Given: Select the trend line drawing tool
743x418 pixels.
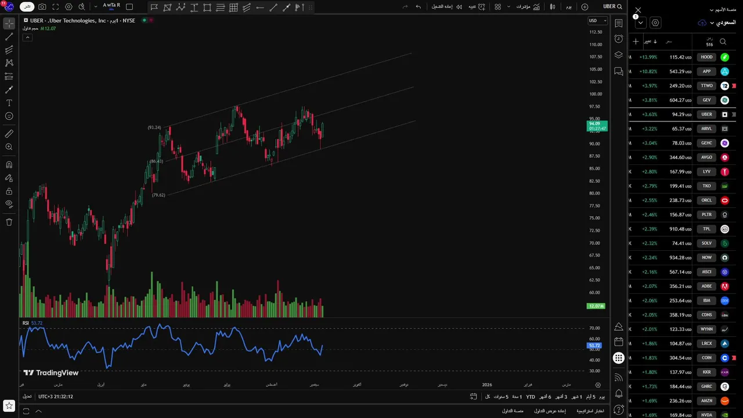Looking at the screenshot, I should (x=9, y=37).
